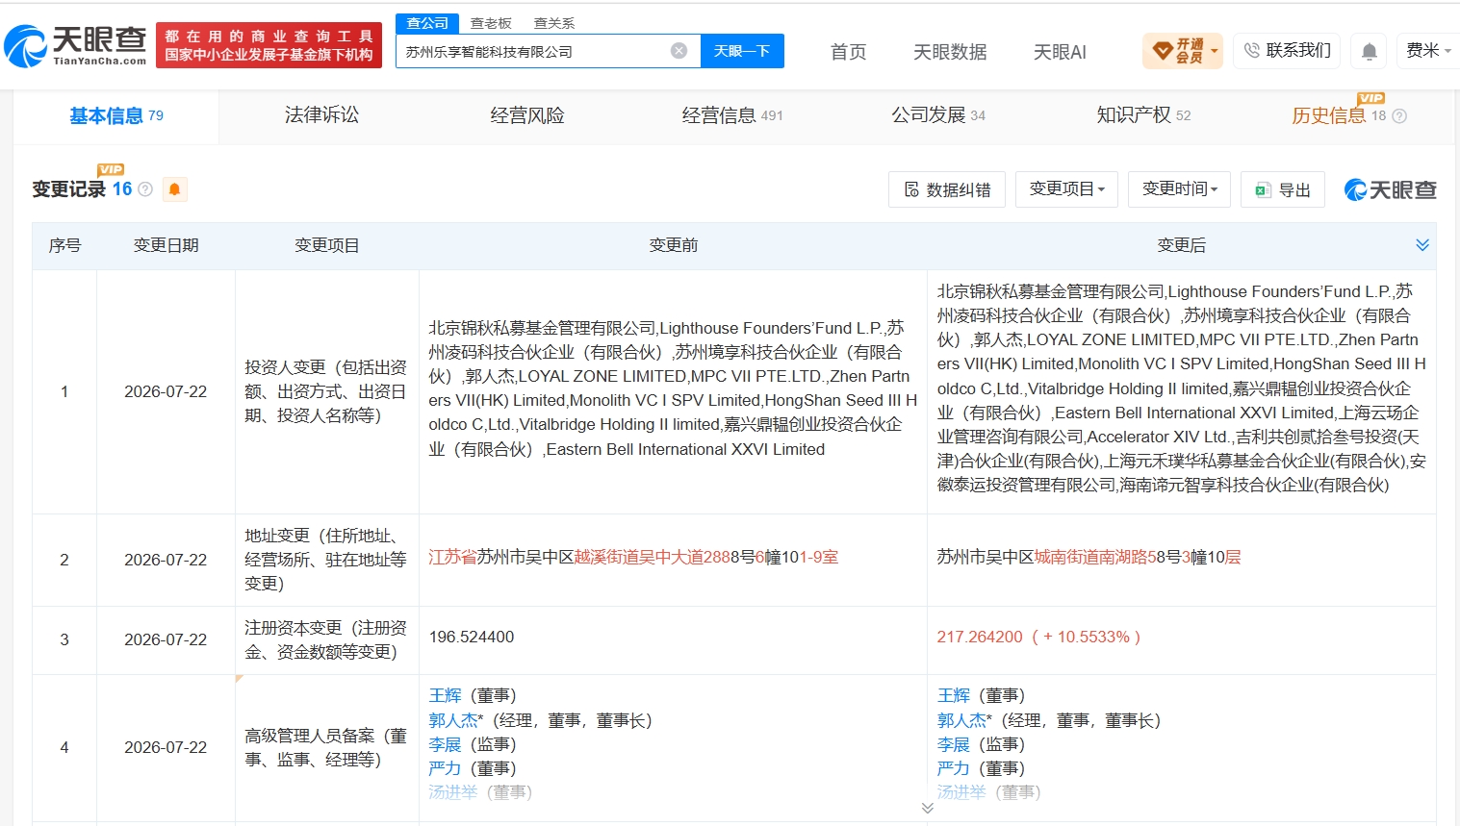Click the 高级管理人员备案 item in row 4
Screen dimensions: 1460x826
[326, 747]
